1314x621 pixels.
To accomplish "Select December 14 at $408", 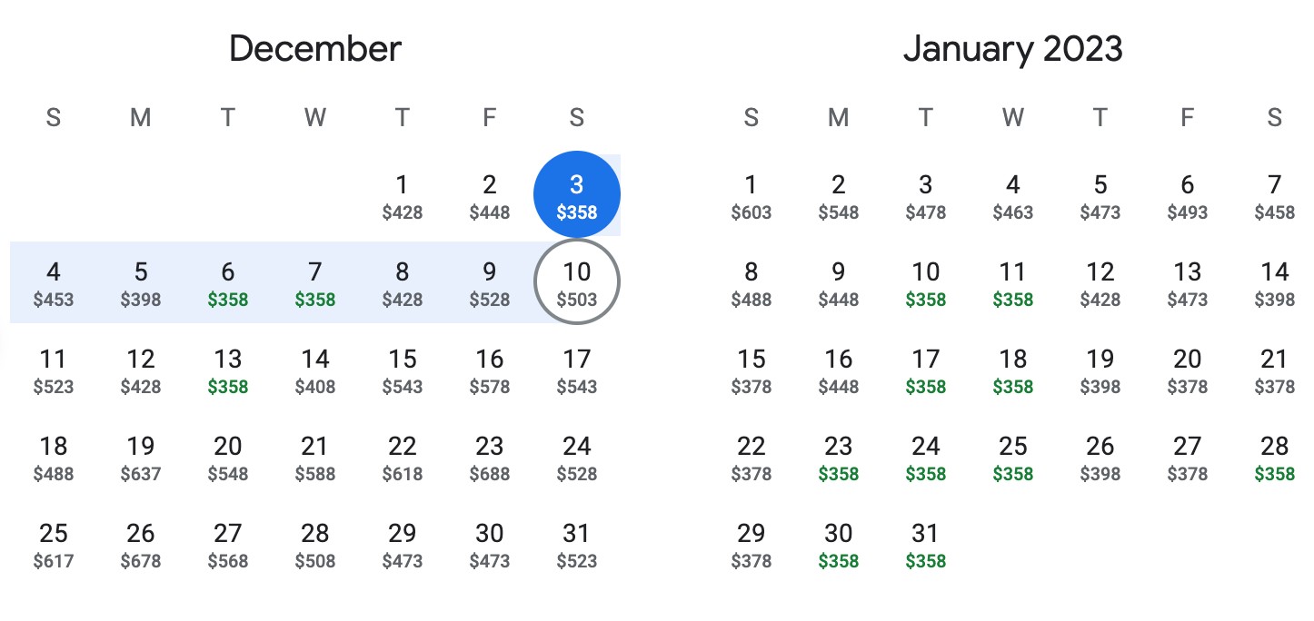I will 314,370.
